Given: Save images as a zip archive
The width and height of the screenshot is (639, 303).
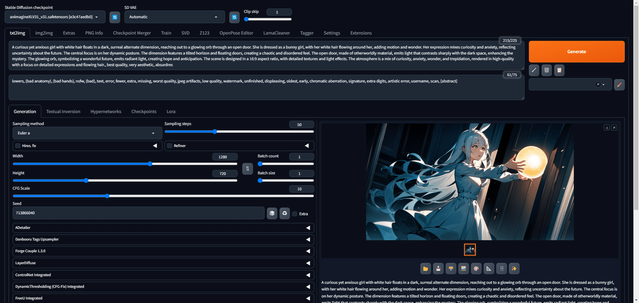Looking at the screenshot, I should tap(450, 268).
